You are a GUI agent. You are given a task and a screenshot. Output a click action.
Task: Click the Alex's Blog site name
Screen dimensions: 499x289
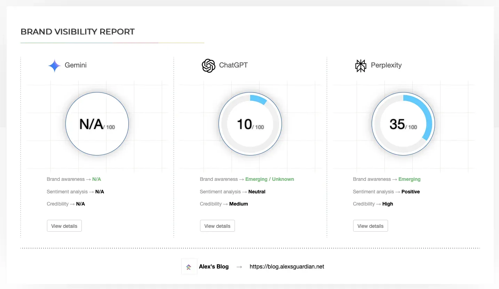[x=214, y=267]
